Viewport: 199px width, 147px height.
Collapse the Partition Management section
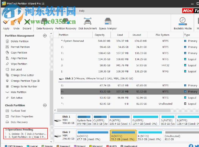click(x=45, y=36)
